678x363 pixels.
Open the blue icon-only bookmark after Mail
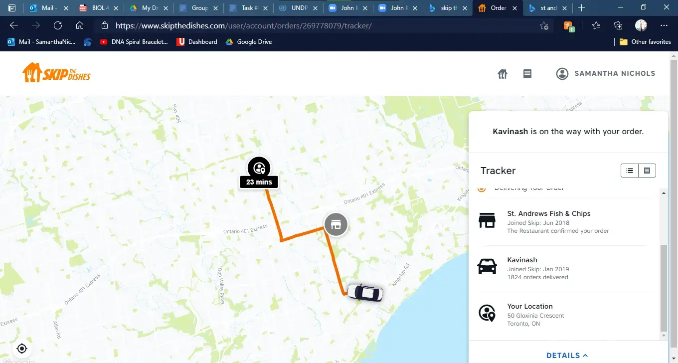(x=88, y=42)
